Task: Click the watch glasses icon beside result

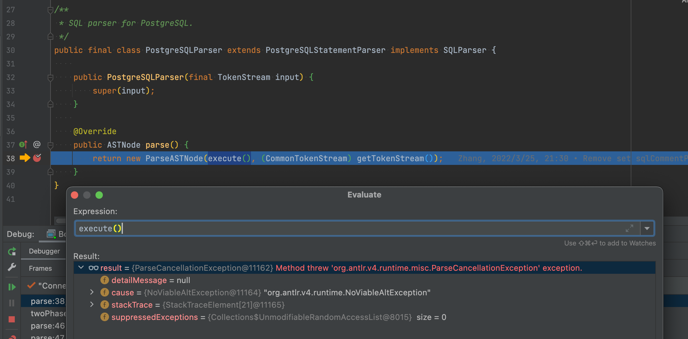Action: (94, 268)
